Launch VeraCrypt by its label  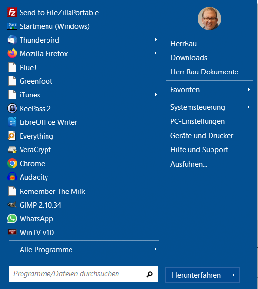click(x=35, y=150)
